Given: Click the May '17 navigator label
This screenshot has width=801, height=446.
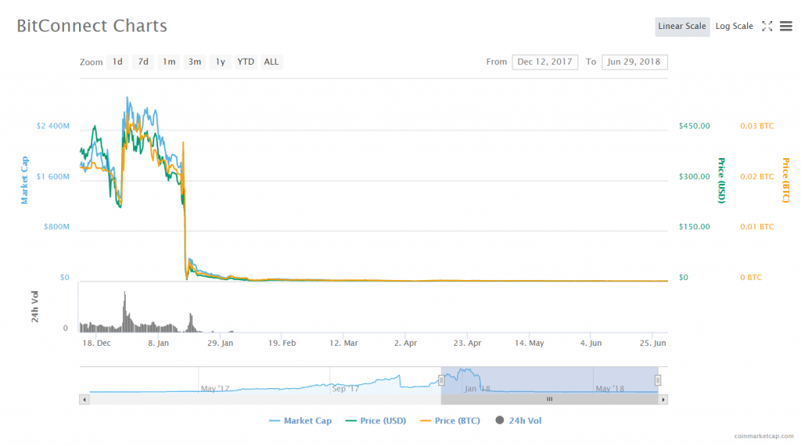Looking at the screenshot, I should pos(215,389).
